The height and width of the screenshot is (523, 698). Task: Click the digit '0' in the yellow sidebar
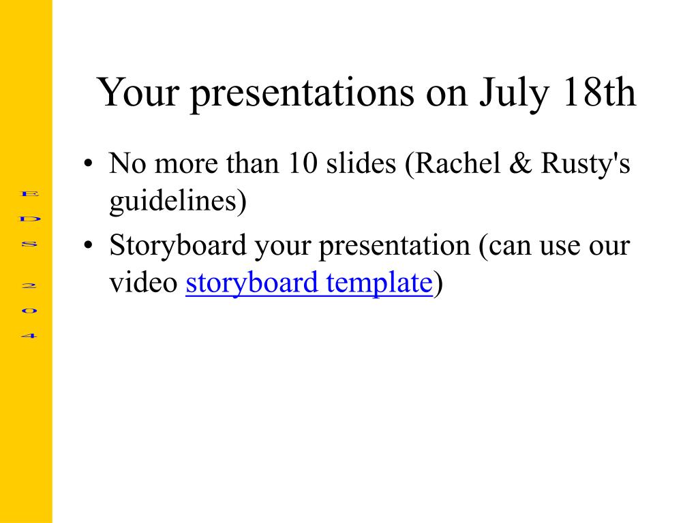(x=29, y=311)
